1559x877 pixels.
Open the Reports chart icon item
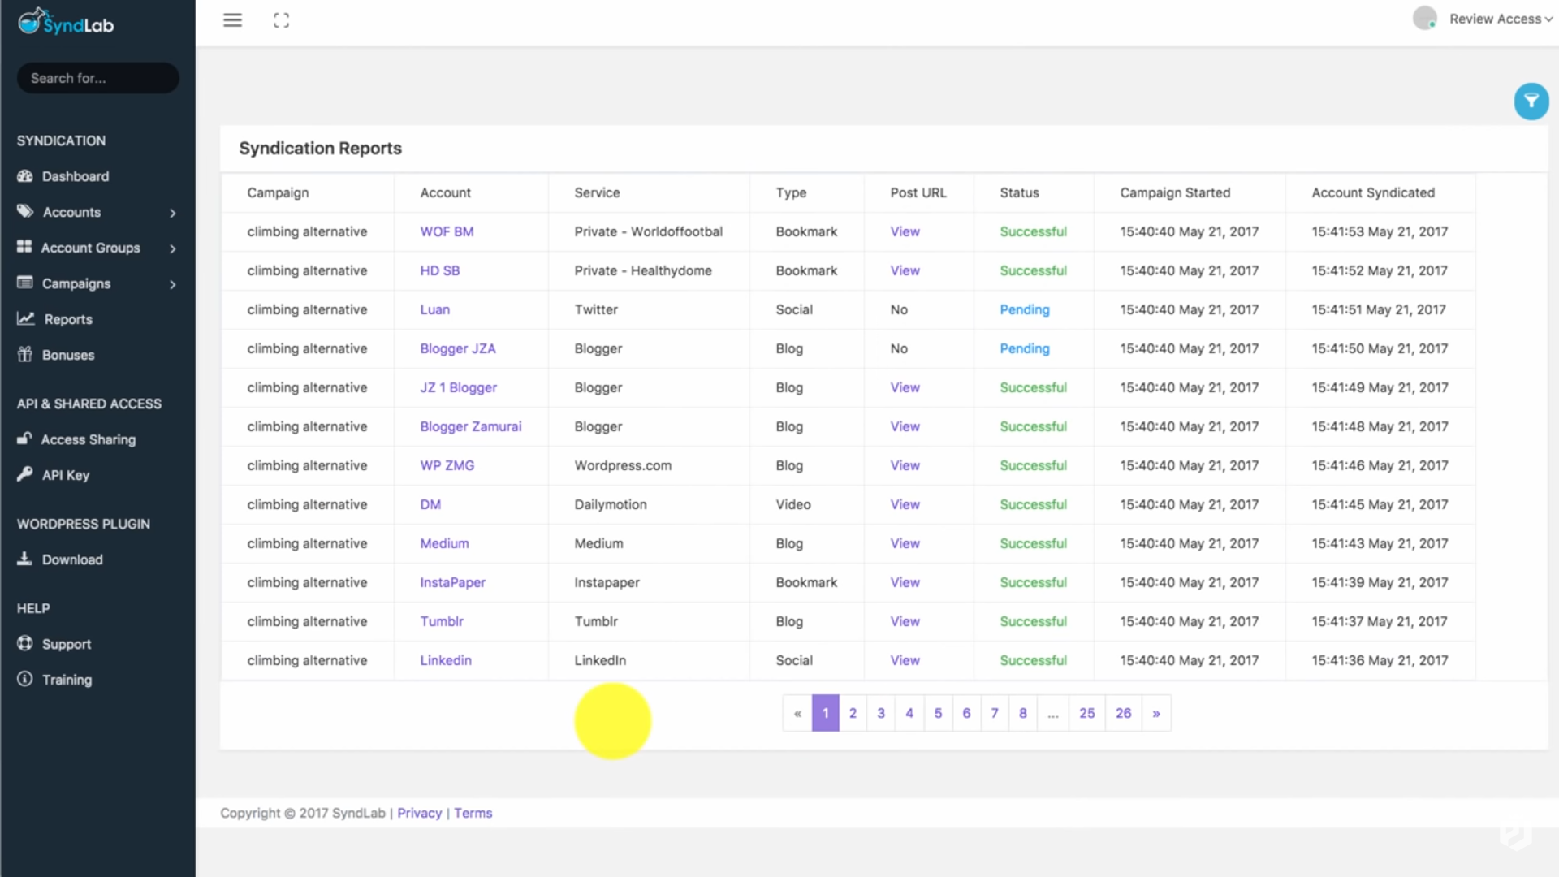click(54, 319)
